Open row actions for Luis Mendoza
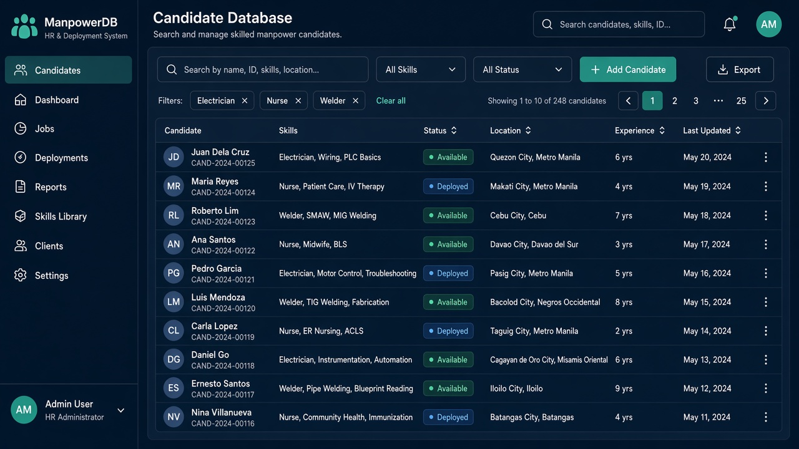 766,302
